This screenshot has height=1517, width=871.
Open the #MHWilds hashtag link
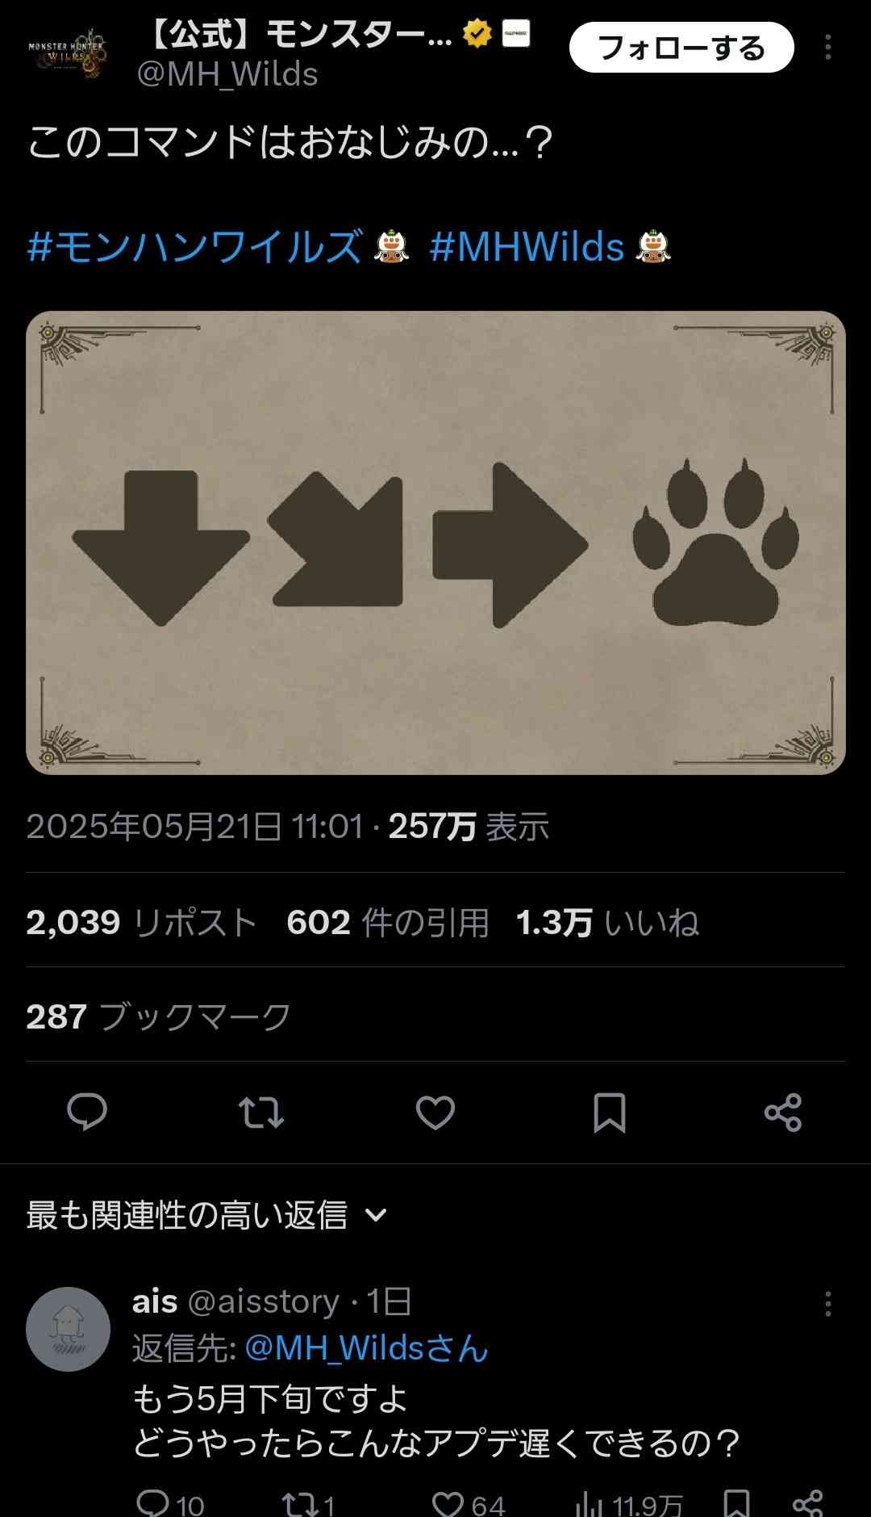click(x=527, y=246)
